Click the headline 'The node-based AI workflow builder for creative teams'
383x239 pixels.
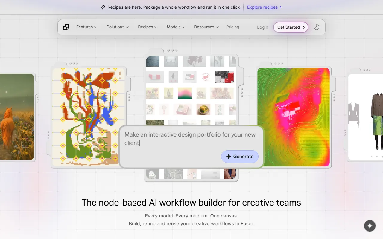coord(191,203)
